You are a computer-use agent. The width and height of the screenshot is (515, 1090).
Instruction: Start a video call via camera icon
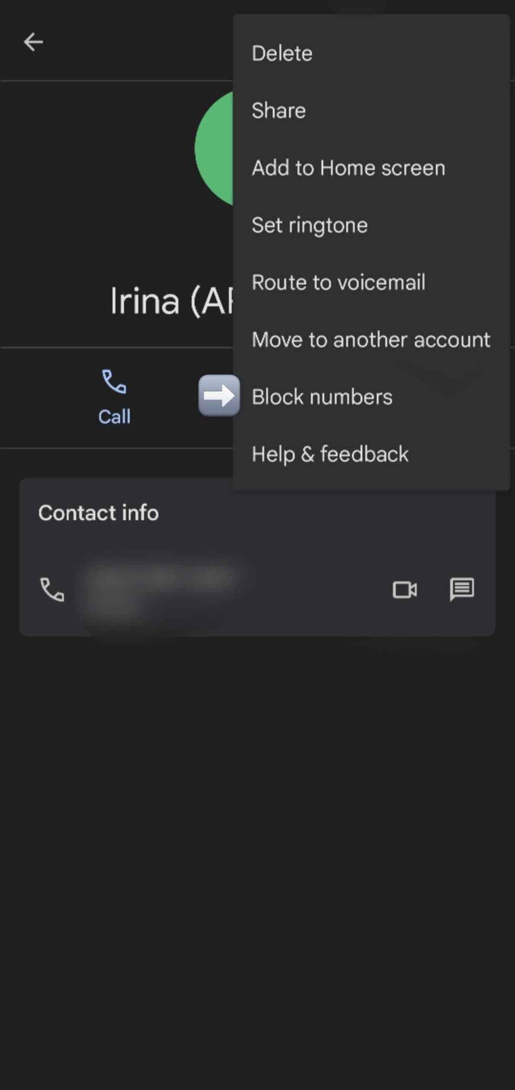point(404,589)
